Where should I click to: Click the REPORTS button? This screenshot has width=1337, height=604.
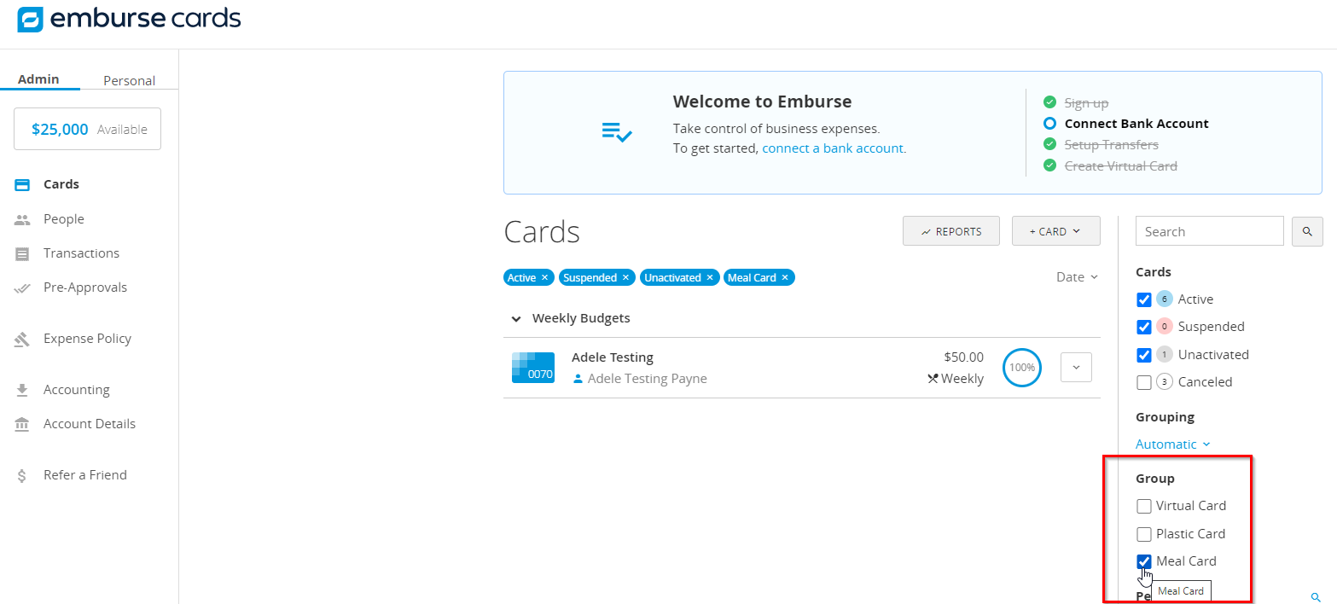point(950,231)
